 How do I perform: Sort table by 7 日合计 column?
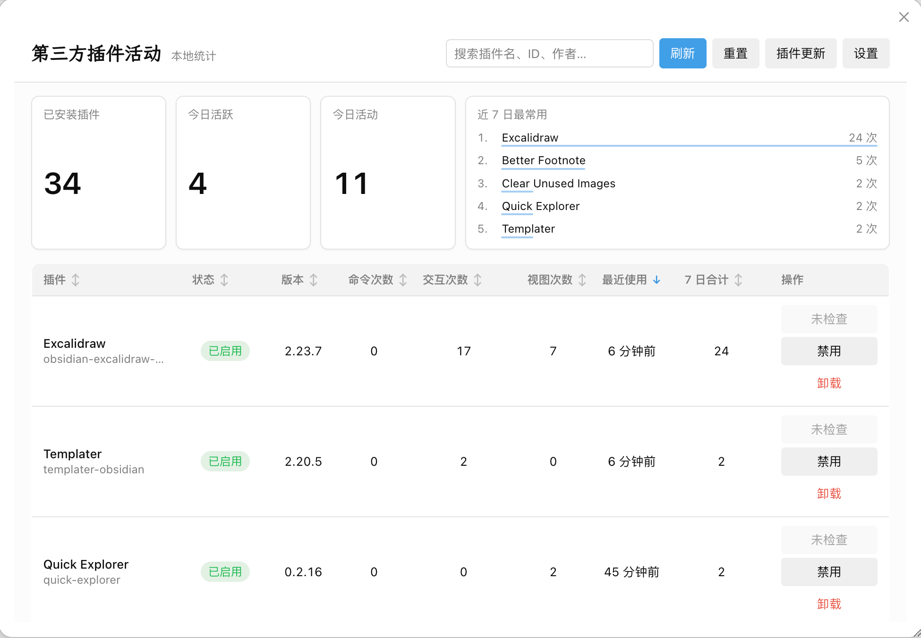[714, 280]
